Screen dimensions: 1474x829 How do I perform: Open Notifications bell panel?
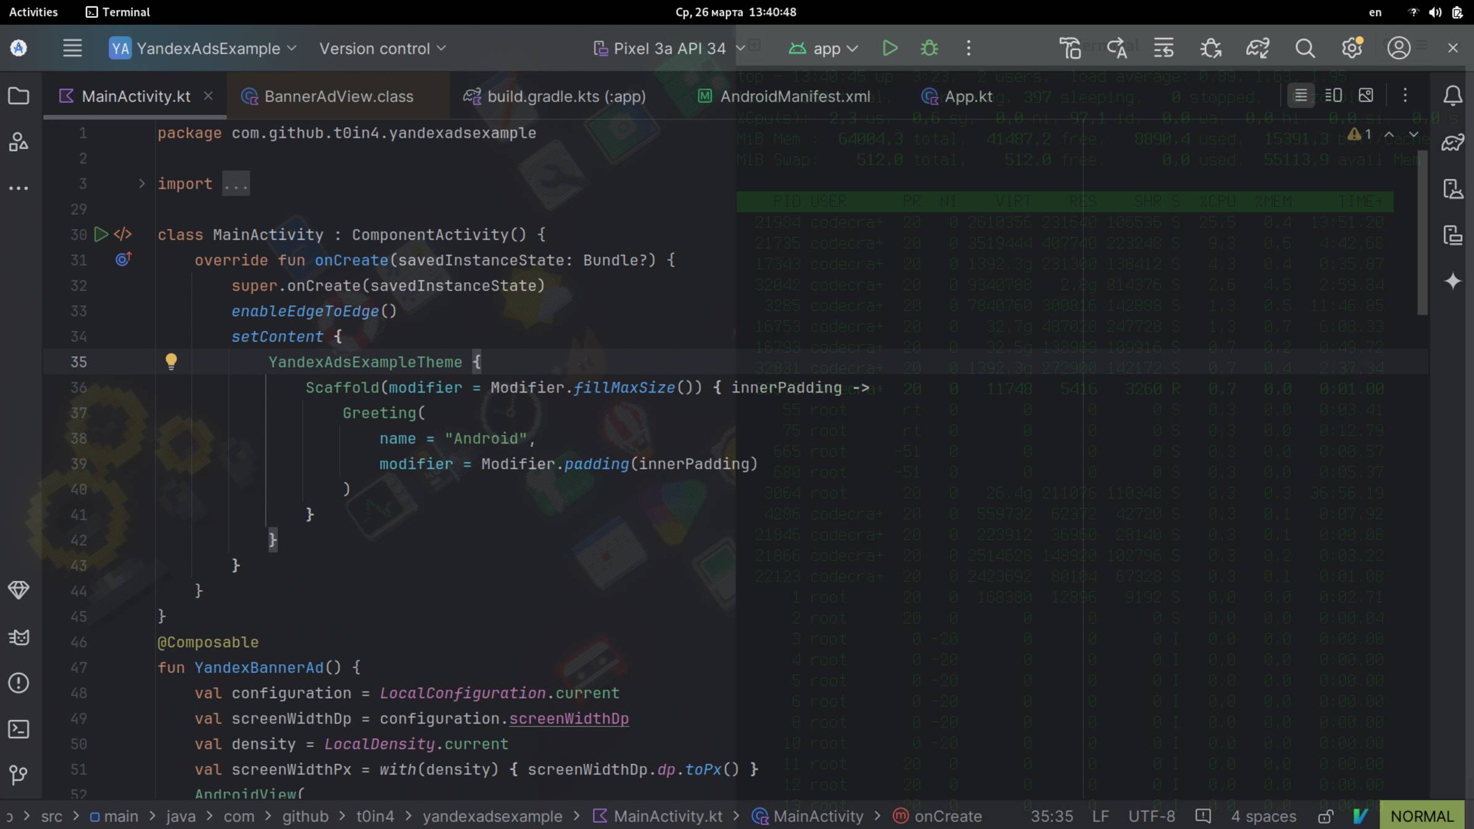tap(1452, 96)
